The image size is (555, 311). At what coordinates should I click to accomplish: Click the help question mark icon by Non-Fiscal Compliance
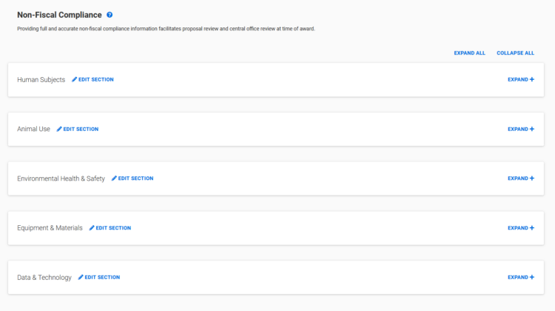click(x=110, y=15)
